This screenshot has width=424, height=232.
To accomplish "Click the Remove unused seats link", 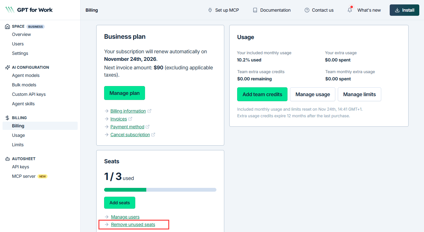I will point(133,224).
